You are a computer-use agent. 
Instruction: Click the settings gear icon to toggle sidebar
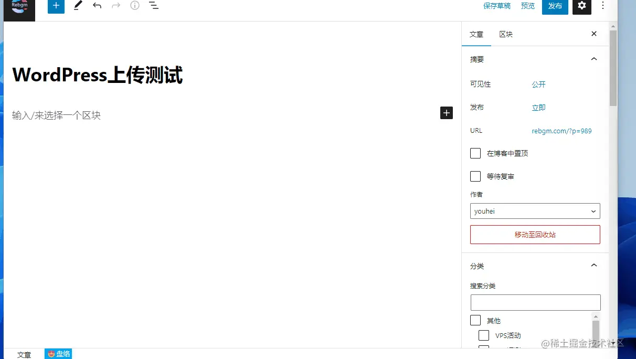581,7
